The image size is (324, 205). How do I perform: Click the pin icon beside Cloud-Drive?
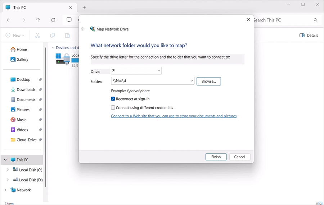click(x=40, y=140)
